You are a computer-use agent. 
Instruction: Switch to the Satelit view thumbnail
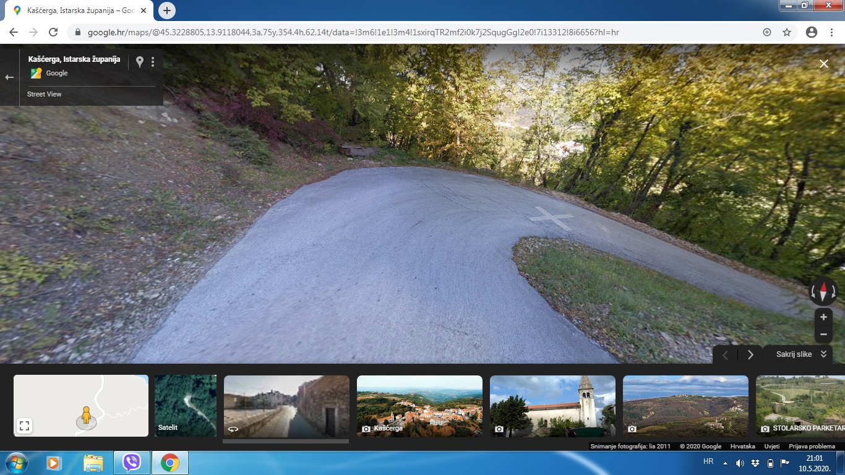pyautogui.click(x=186, y=406)
